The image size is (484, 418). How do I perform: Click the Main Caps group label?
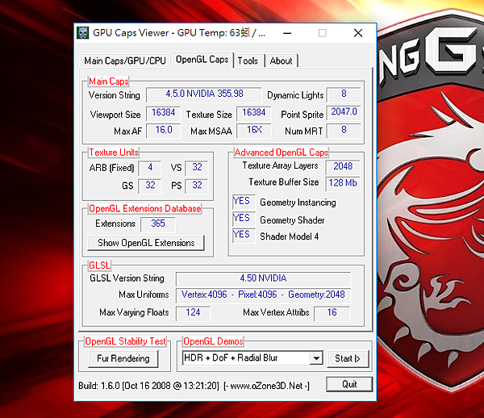(x=109, y=82)
